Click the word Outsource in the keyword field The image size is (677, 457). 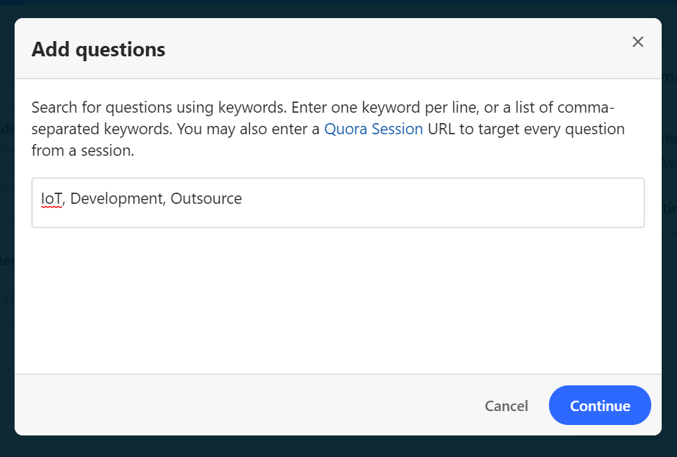click(x=206, y=199)
